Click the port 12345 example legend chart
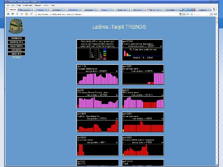The height and width of the screenshot is (167, 223). coord(142,50)
